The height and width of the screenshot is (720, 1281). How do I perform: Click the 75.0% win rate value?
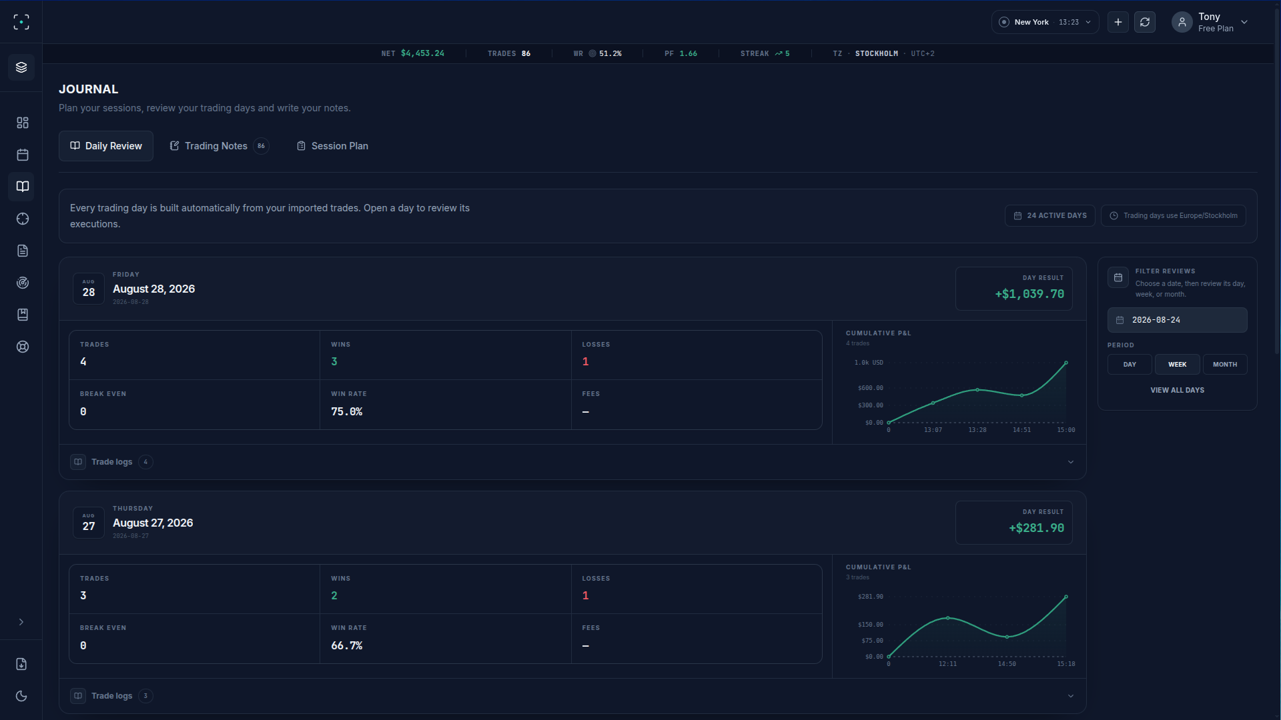347,412
